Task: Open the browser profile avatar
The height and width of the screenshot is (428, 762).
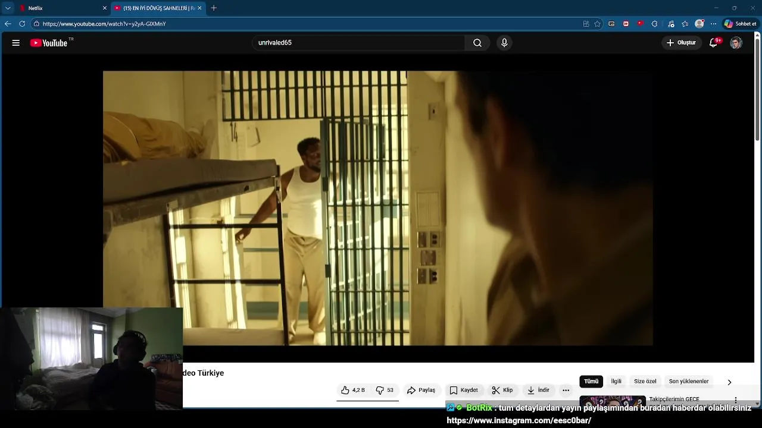Action: coord(699,24)
